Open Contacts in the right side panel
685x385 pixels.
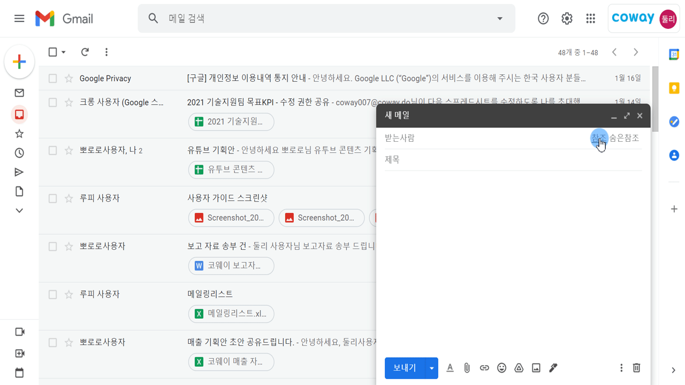point(674,156)
